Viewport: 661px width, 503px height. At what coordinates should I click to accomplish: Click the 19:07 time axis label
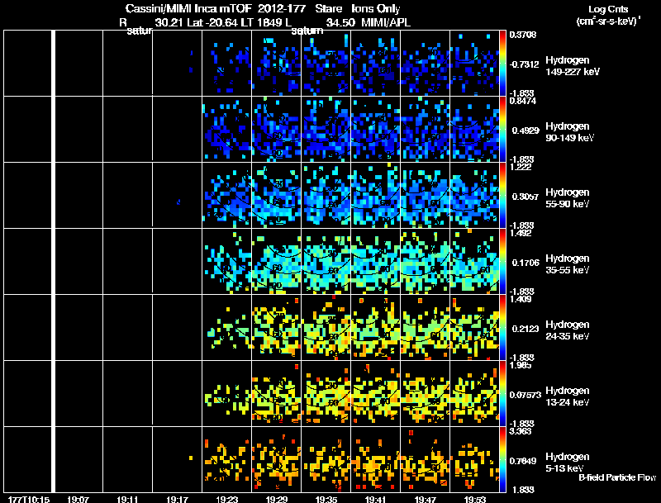coord(78,499)
